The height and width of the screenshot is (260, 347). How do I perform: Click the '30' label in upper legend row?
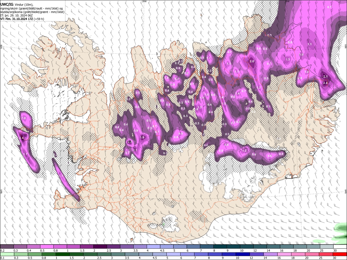point(335,251)
